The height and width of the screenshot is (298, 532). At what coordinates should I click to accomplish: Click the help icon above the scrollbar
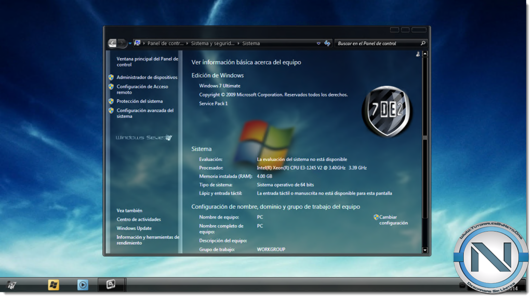point(418,54)
